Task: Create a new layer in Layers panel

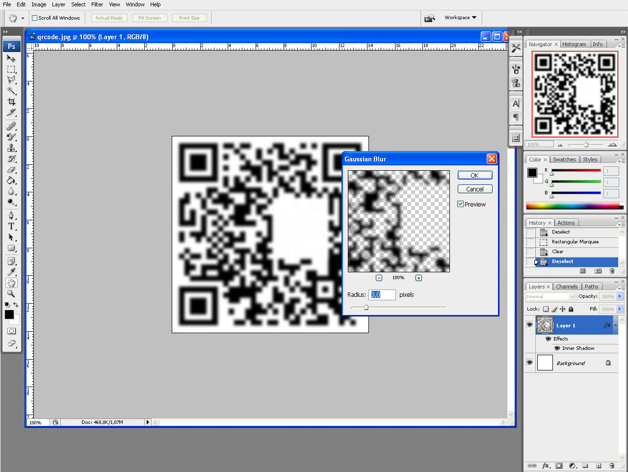Action: (599, 466)
